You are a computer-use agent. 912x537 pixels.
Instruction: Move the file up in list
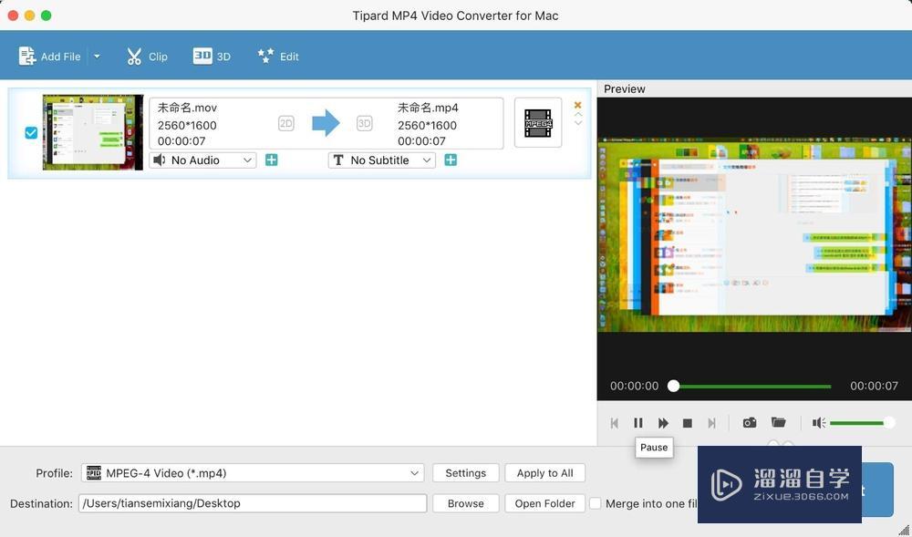[x=578, y=115]
